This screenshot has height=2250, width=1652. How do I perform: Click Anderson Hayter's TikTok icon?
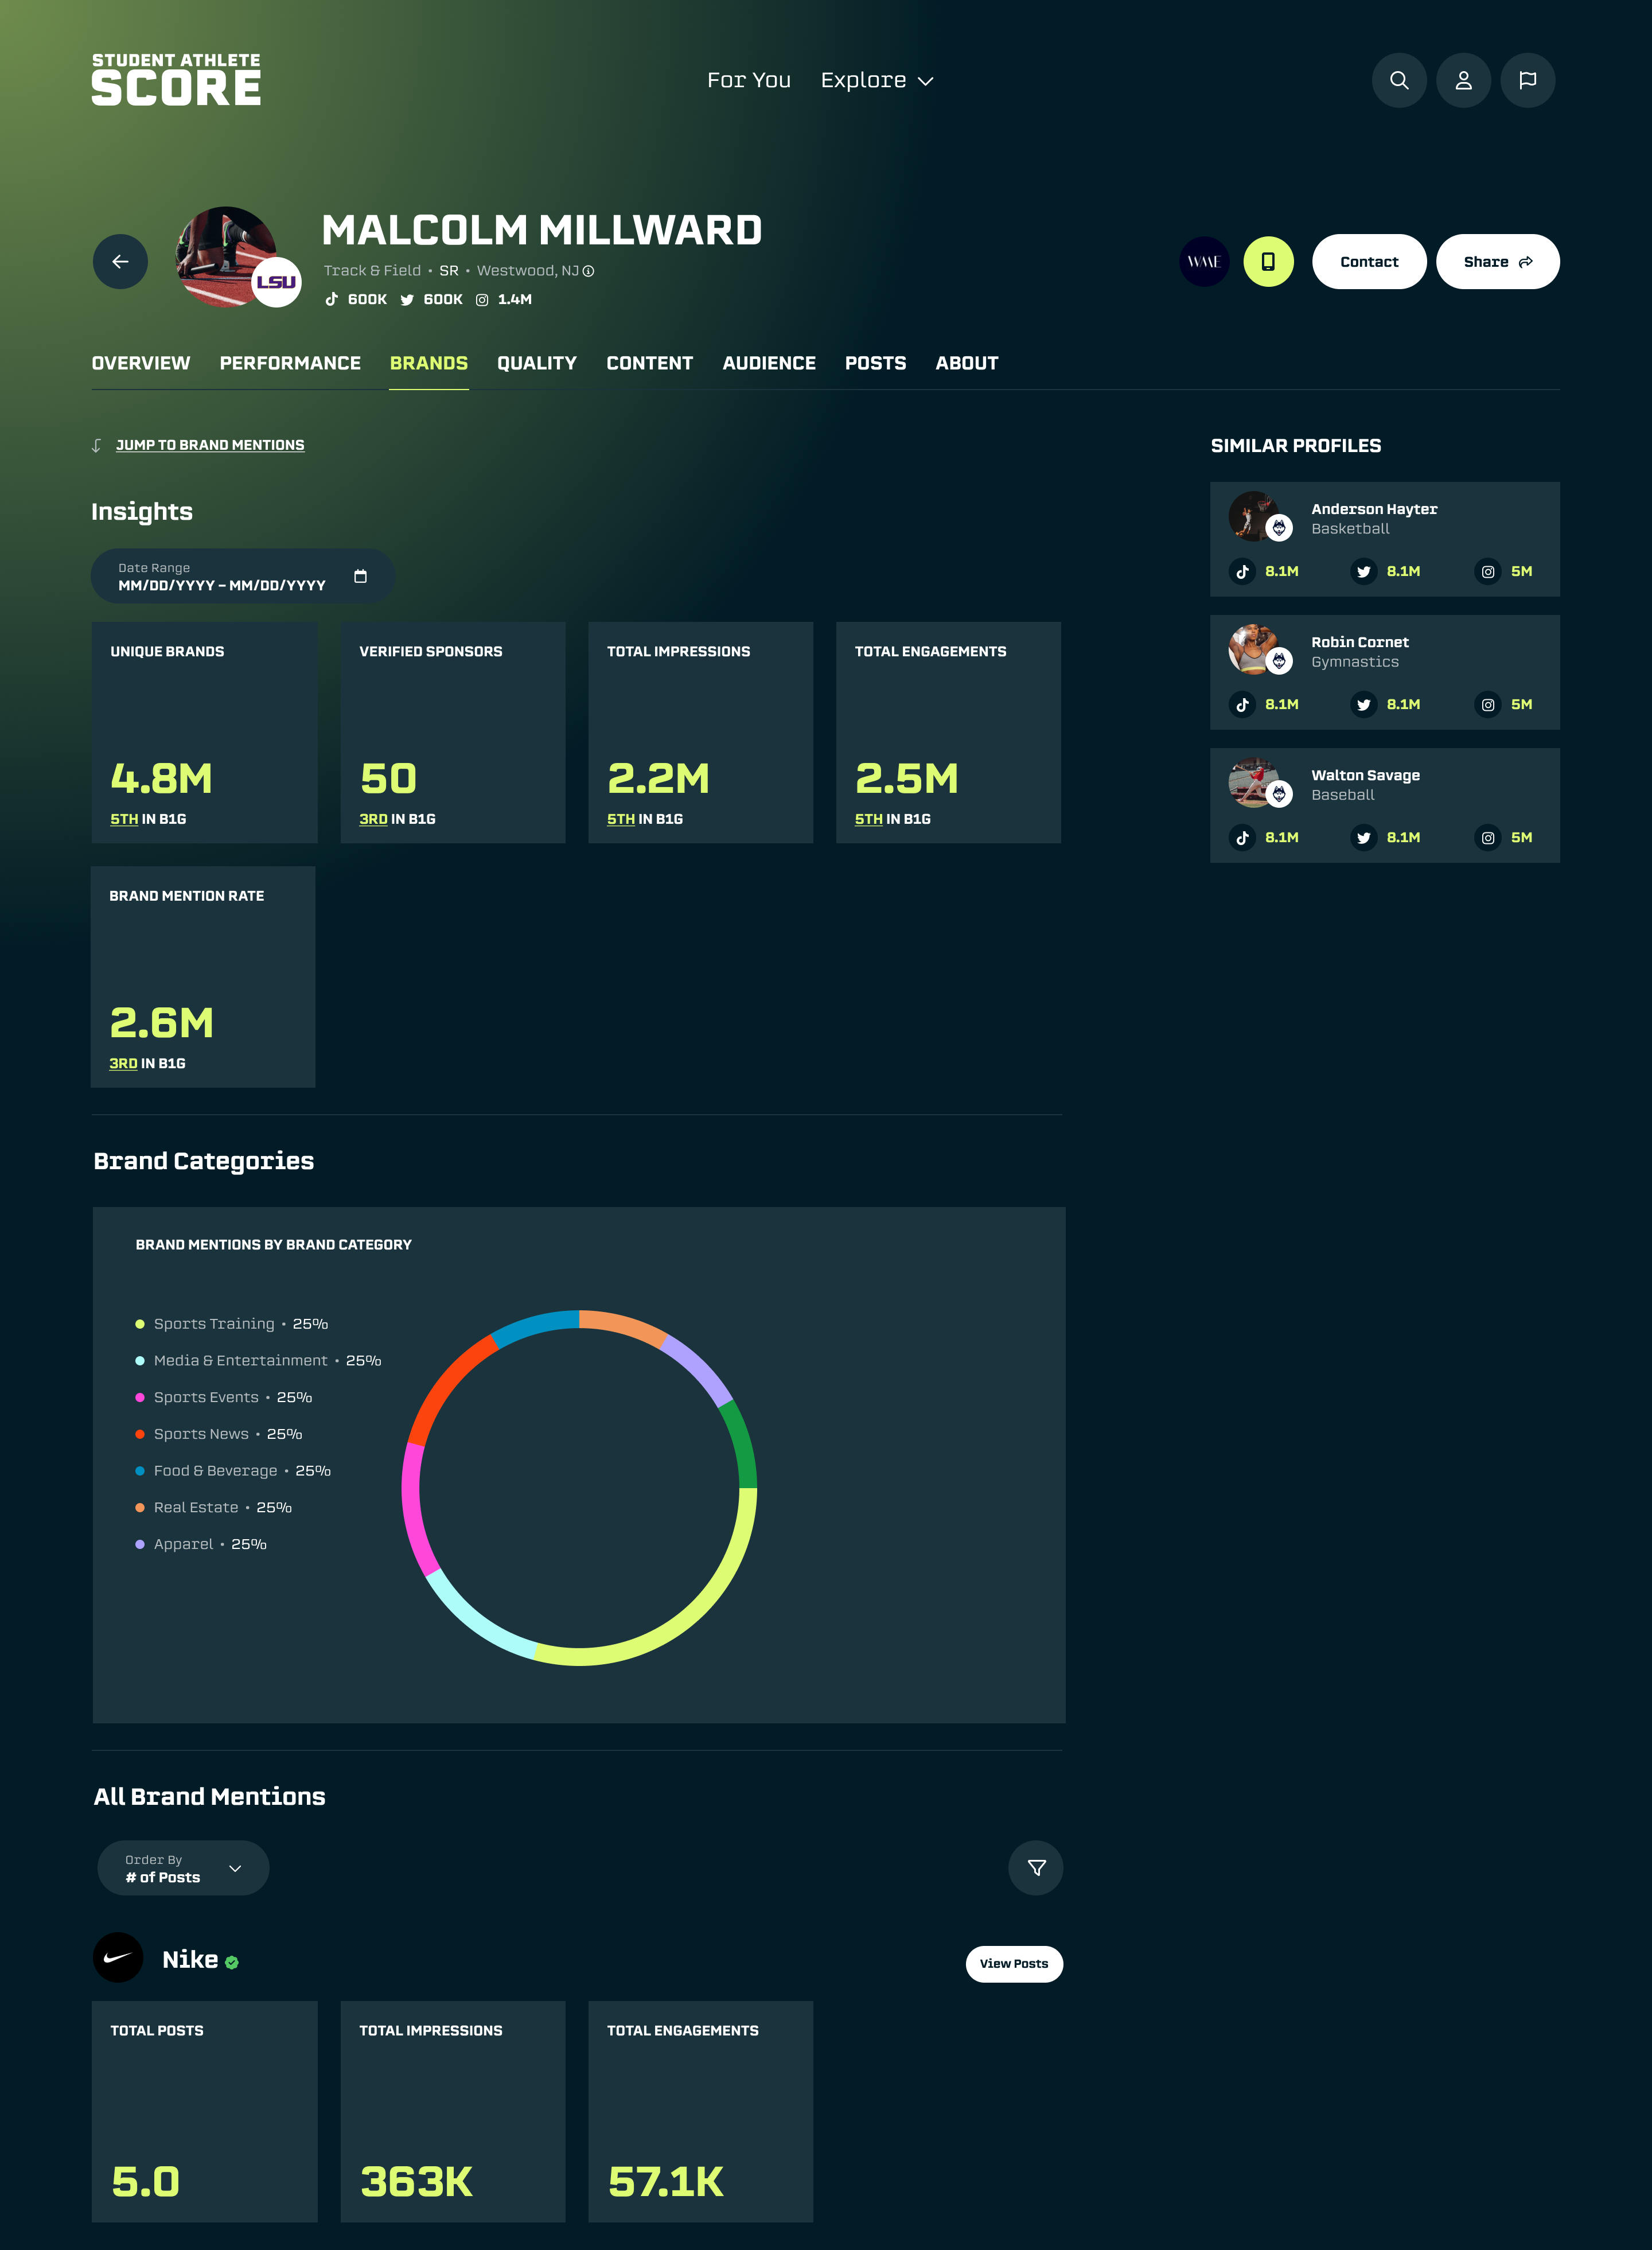tap(1242, 571)
